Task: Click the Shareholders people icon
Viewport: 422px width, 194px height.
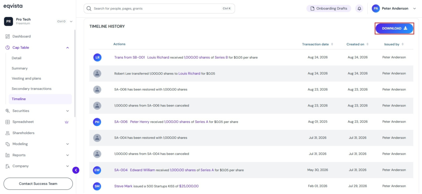Action: point(7,133)
